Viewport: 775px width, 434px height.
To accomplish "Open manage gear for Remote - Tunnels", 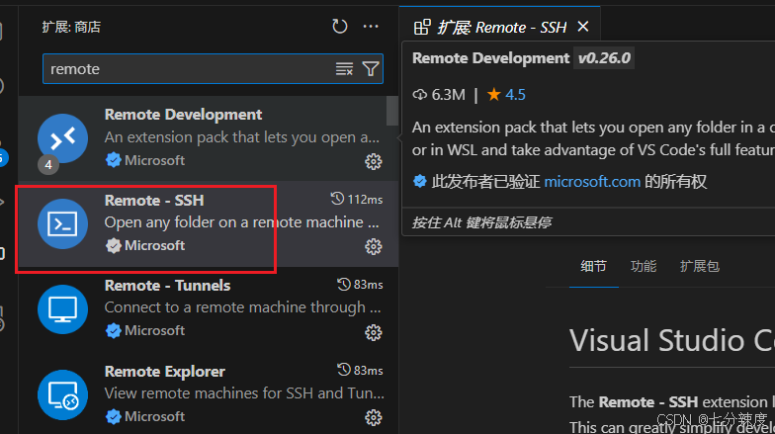I will [x=374, y=332].
